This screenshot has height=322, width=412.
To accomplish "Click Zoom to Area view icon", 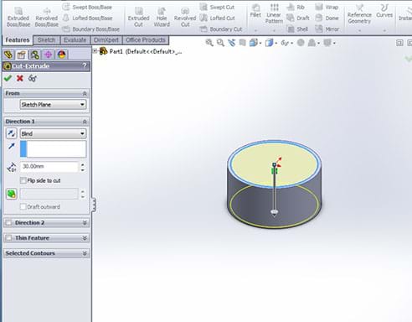I will pyautogui.click(x=220, y=43).
